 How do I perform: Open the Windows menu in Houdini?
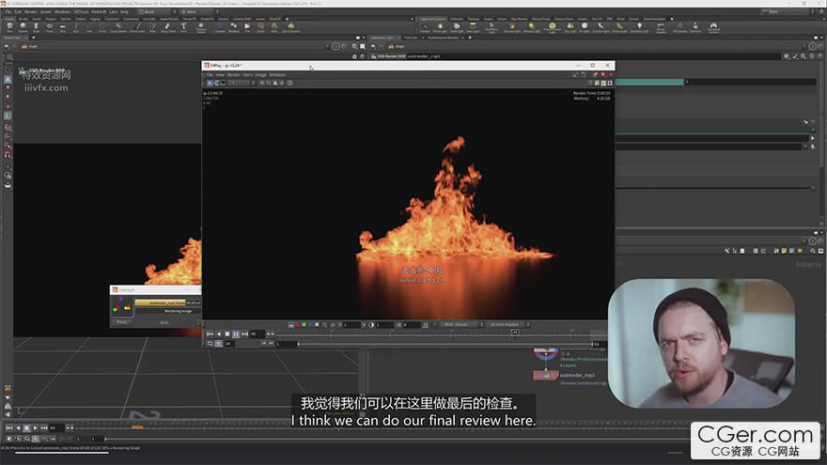click(x=62, y=11)
